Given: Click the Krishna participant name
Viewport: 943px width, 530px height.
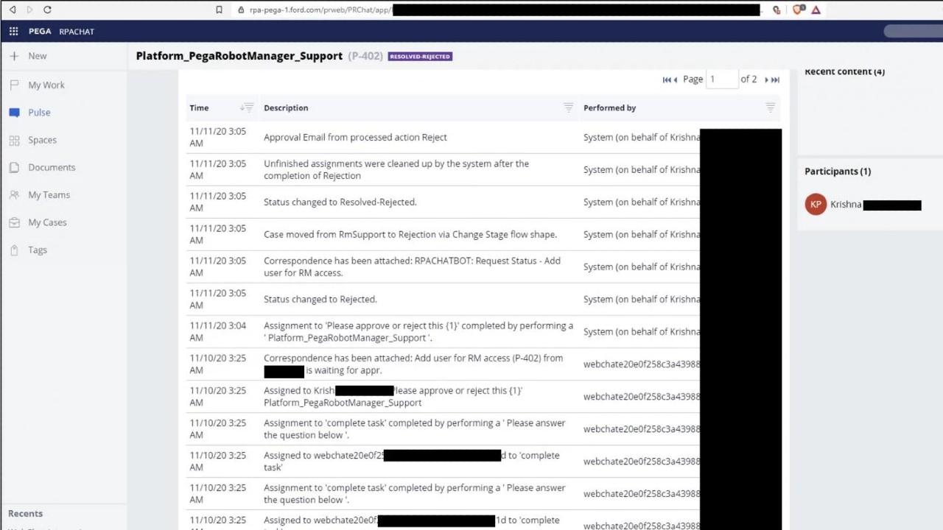Looking at the screenshot, I should click(x=846, y=205).
